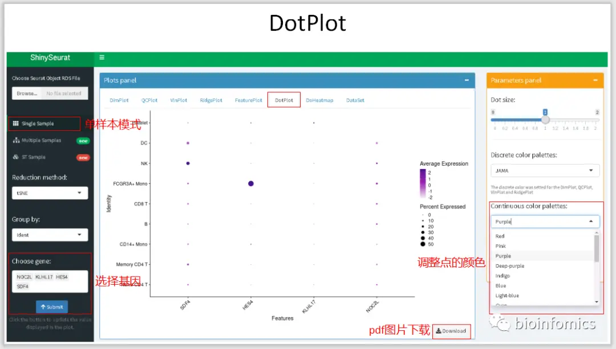Select the DotPlot tab

284,100
